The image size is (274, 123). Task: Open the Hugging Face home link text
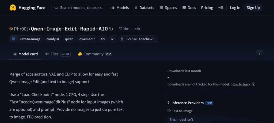tap(32, 8)
